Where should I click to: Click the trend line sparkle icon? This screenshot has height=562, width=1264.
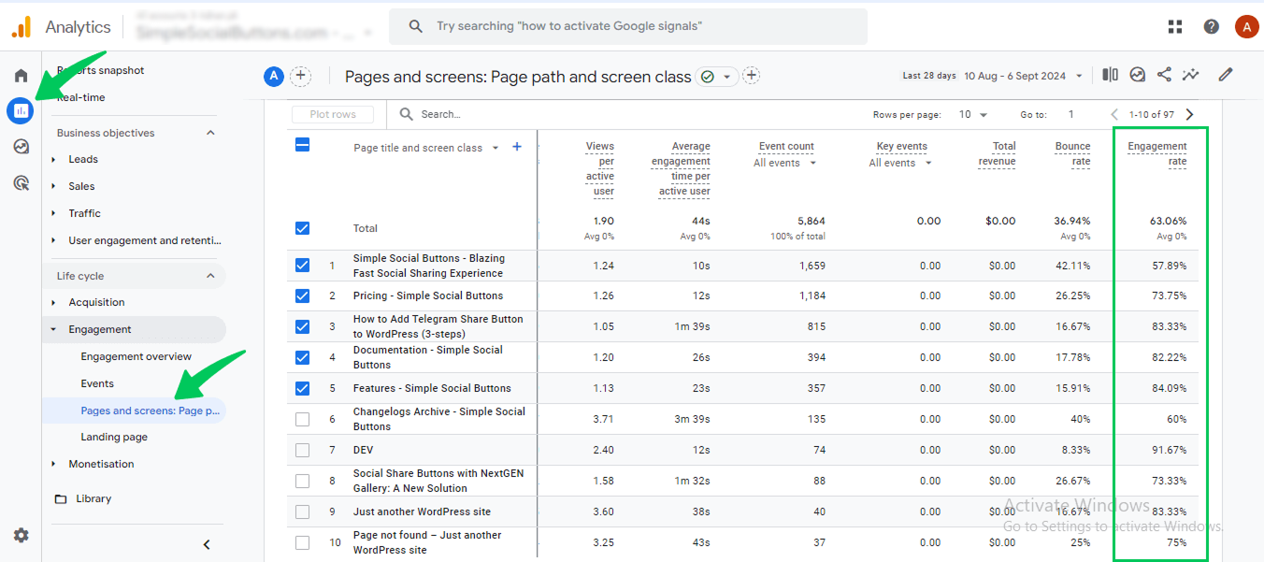[1191, 75]
